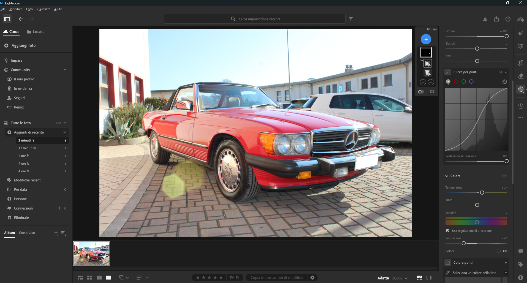Screen dimensions: 527x283
Task: Open the keywords tag icon
Action: click(x=520, y=265)
